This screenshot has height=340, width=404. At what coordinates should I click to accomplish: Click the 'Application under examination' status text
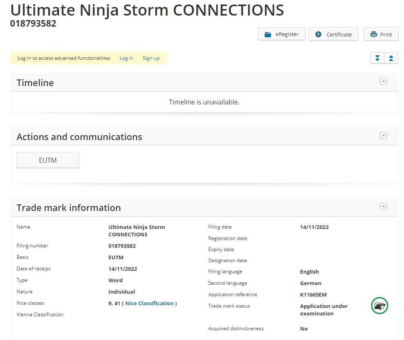pos(323,310)
